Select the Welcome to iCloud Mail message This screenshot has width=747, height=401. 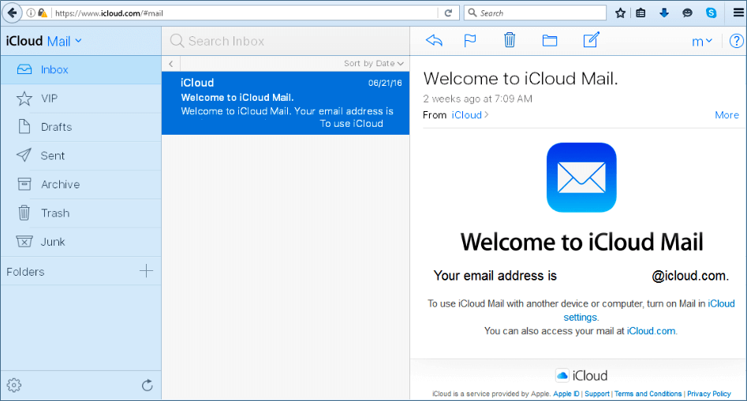click(x=286, y=103)
